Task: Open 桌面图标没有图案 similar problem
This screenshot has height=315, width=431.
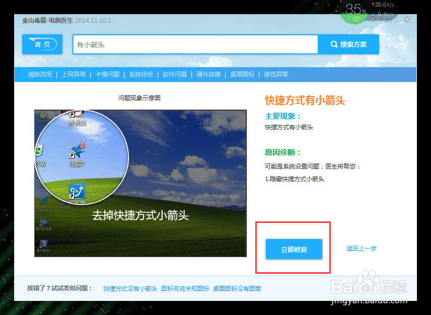Action: pos(237,289)
